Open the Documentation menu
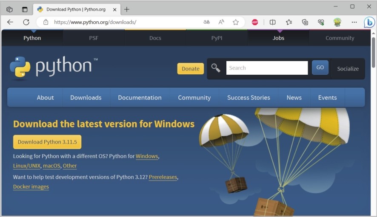 (x=140, y=97)
